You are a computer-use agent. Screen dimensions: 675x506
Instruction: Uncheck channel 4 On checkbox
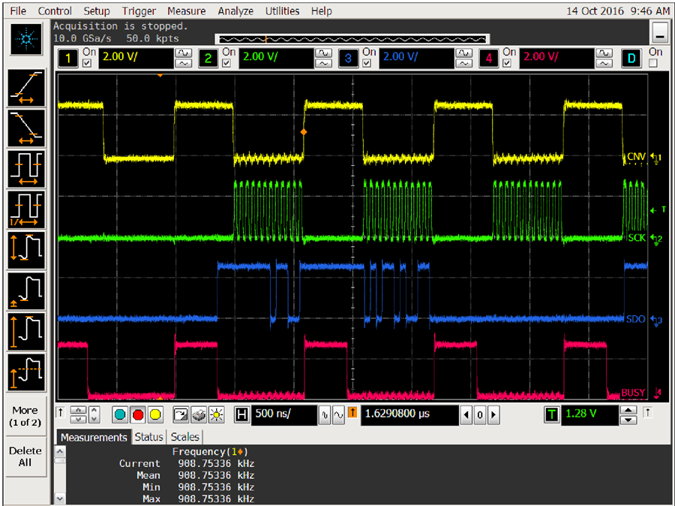pyautogui.click(x=507, y=63)
